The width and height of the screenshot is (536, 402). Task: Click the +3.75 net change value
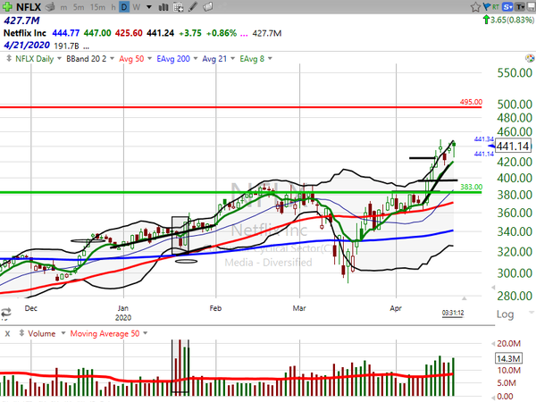190,33
